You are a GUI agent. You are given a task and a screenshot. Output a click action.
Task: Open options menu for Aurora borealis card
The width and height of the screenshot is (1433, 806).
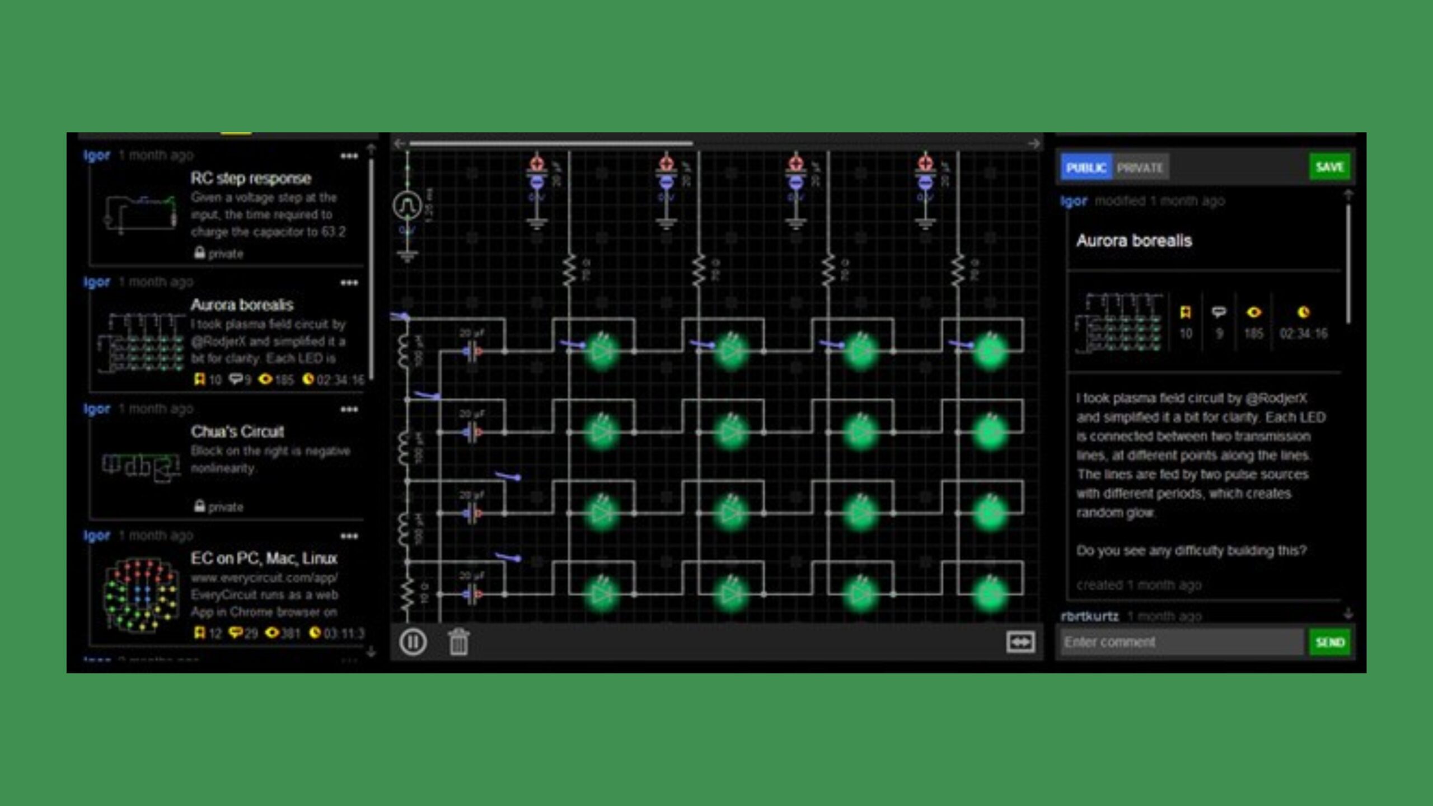(x=349, y=283)
